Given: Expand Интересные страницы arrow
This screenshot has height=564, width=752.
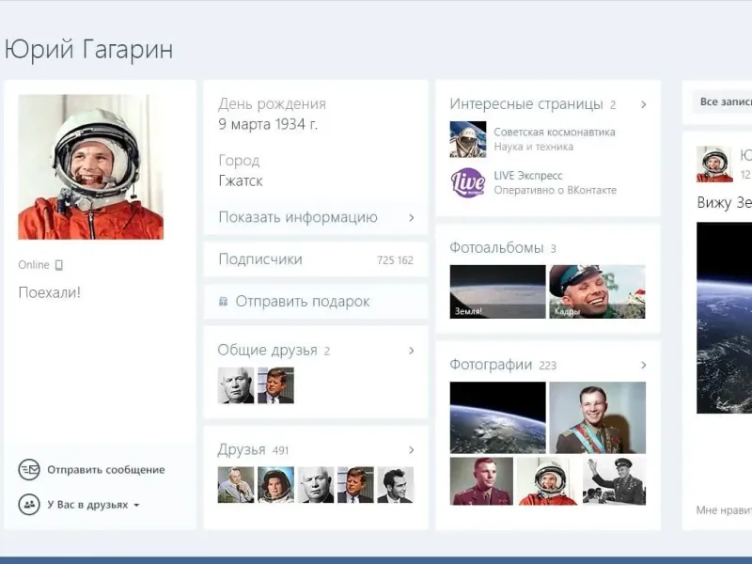Looking at the screenshot, I should 644,104.
